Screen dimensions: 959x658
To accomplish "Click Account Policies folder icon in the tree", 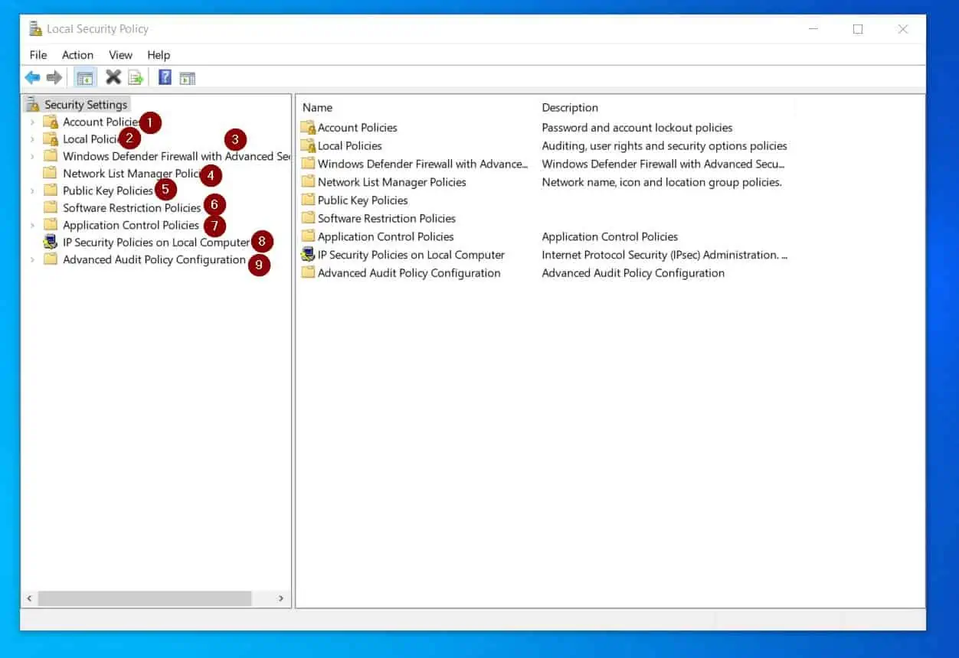I will pyautogui.click(x=51, y=122).
